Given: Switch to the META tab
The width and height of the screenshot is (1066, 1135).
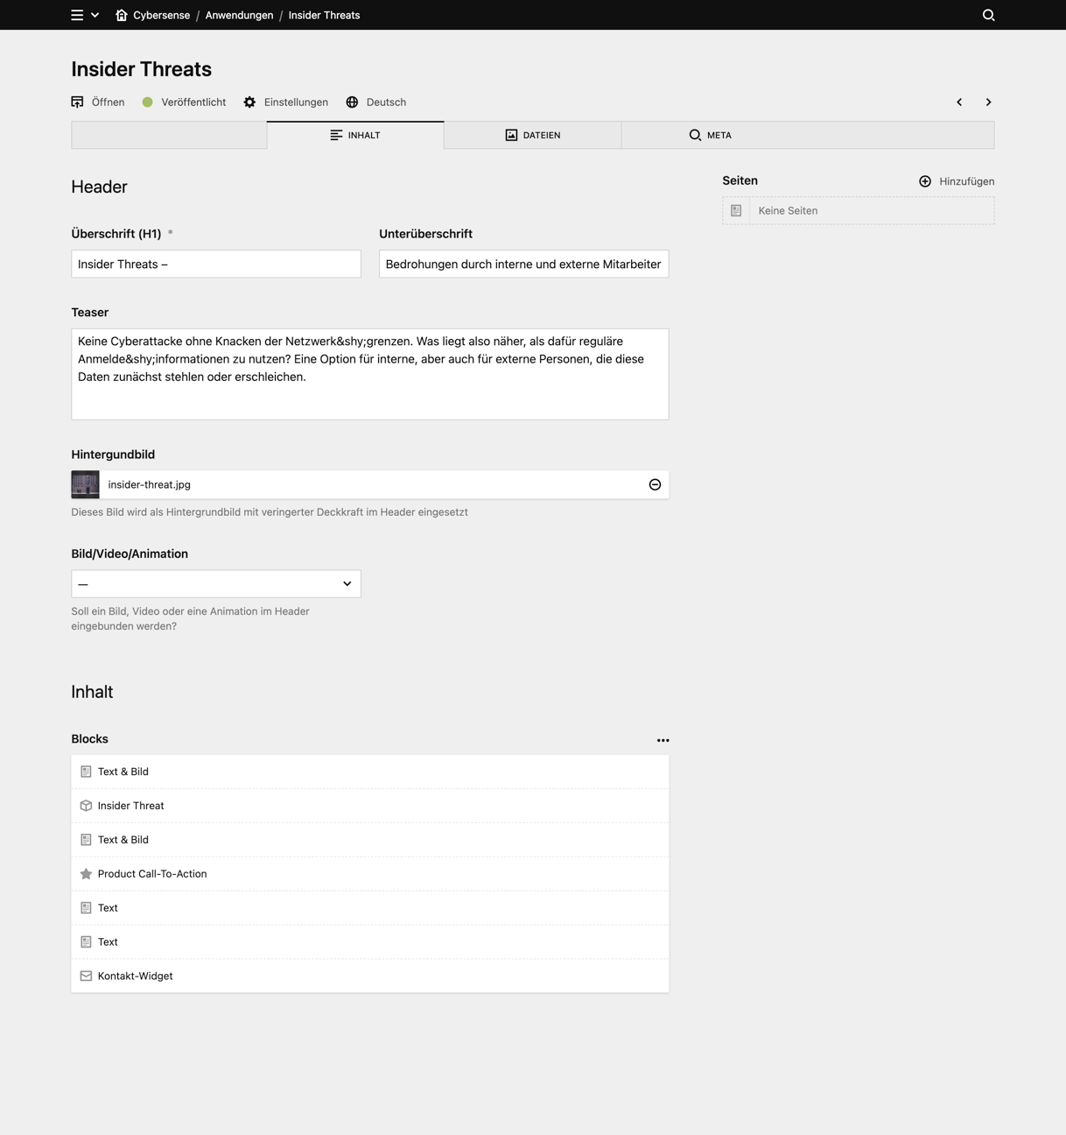Looking at the screenshot, I should pos(710,135).
